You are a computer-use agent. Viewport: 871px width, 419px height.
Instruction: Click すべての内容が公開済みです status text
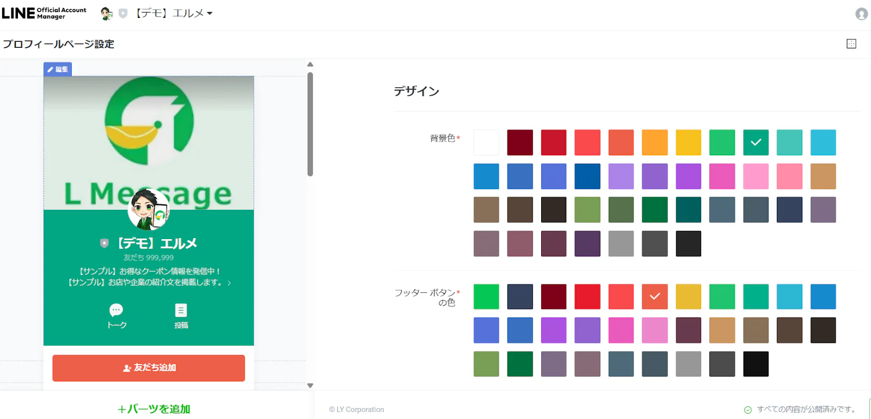click(x=807, y=410)
